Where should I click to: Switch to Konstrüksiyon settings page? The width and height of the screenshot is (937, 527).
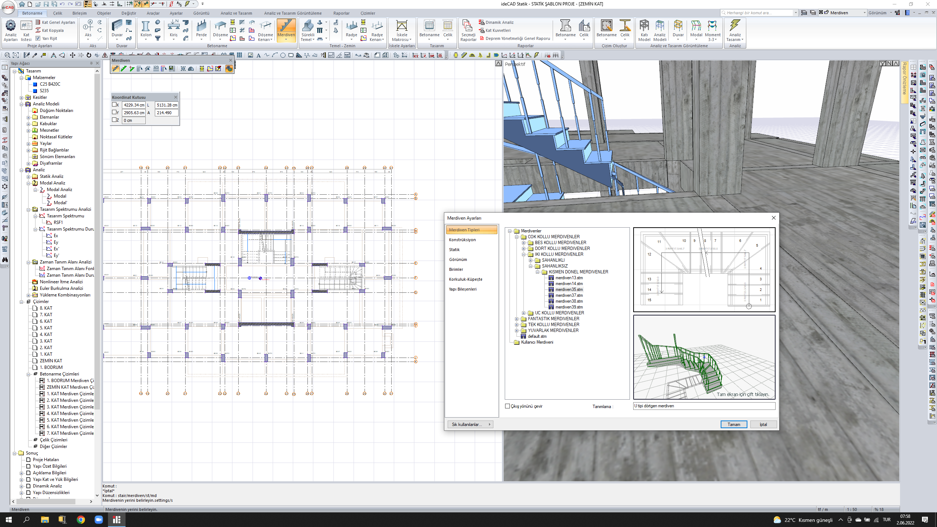[x=462, y=240]
